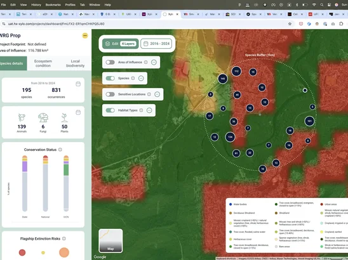Click the IUCN conservation status bar
This screenshot has height=260, width=348.
click(x=66, y=183)
